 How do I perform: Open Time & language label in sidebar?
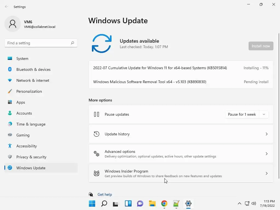tap(31, 124)
